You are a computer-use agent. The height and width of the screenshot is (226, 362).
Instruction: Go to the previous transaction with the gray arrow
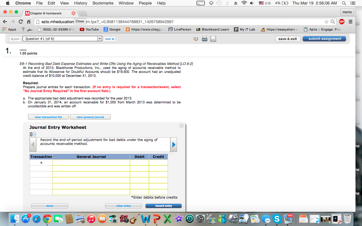33,144
